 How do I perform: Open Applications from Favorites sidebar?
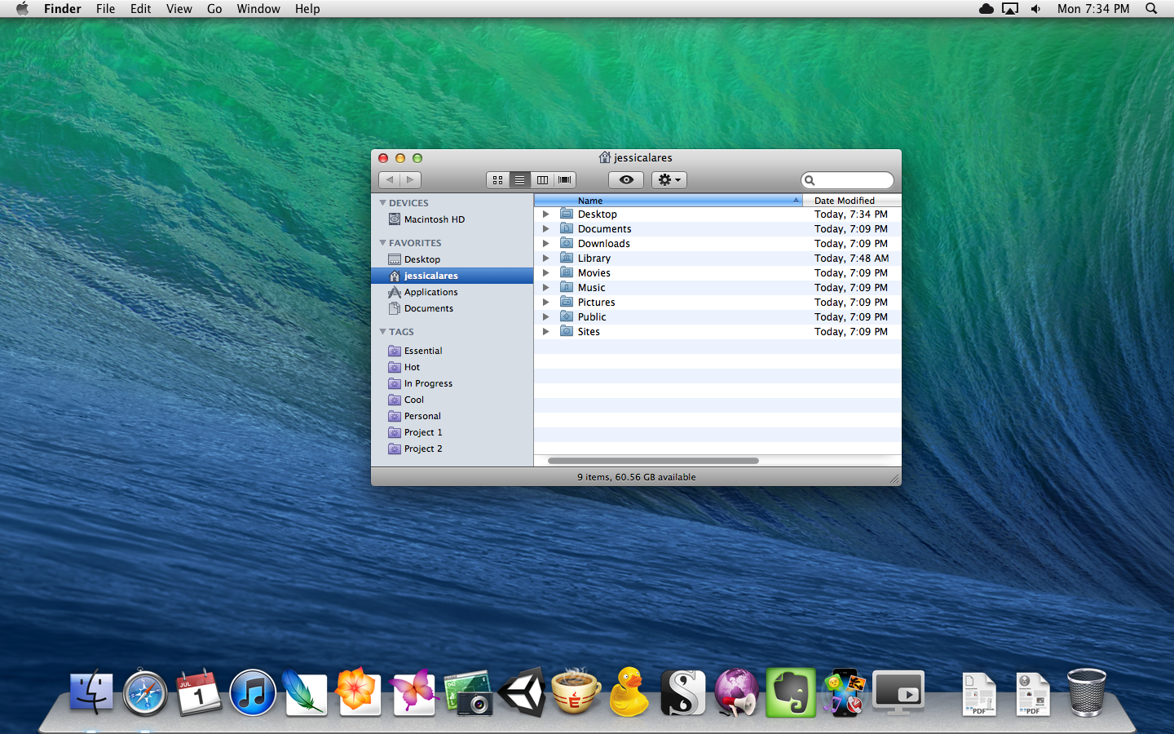(430, 292)
